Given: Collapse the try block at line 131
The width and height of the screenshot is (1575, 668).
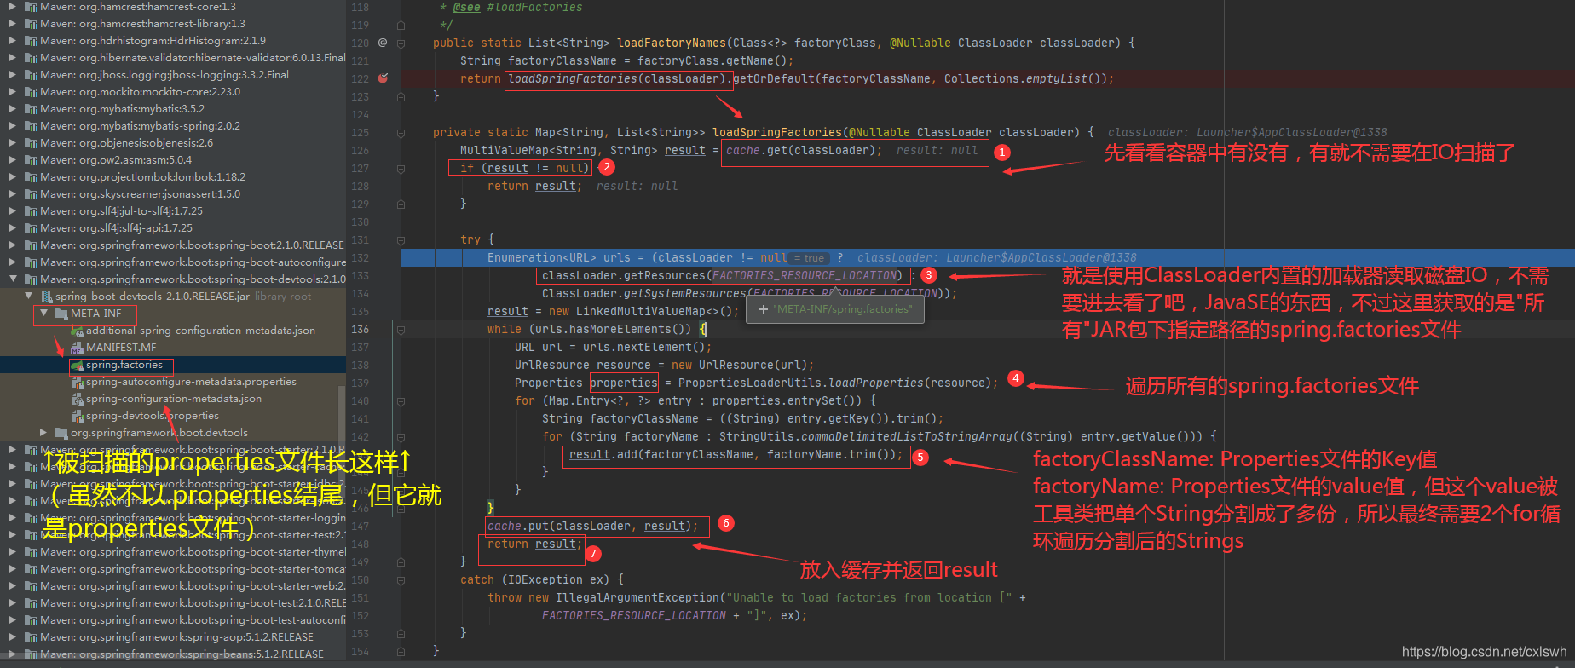Looking at the screenshot, I should [x=401, y=239].
